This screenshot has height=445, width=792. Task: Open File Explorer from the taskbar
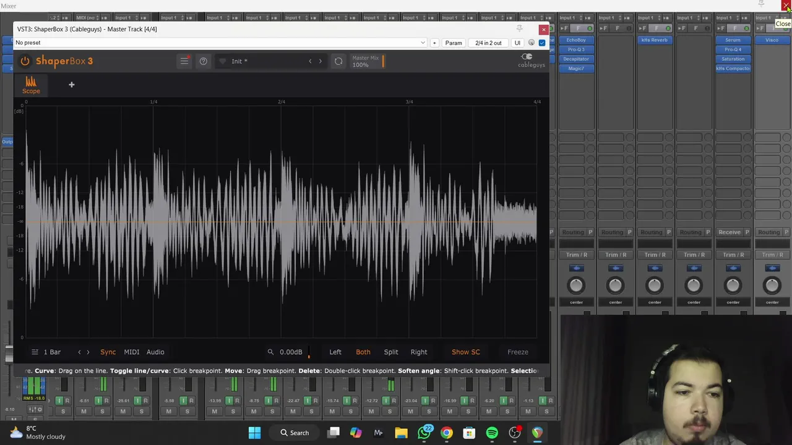(x=401, y=433)
